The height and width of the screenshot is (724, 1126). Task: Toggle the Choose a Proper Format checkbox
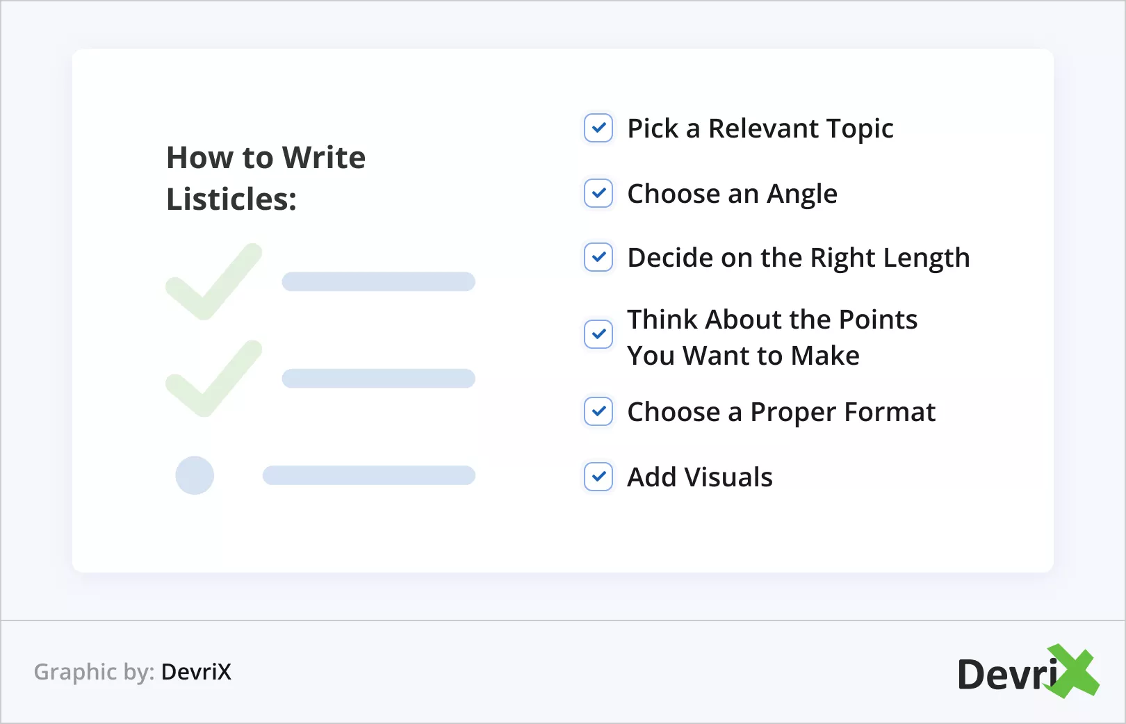(598, 411)
